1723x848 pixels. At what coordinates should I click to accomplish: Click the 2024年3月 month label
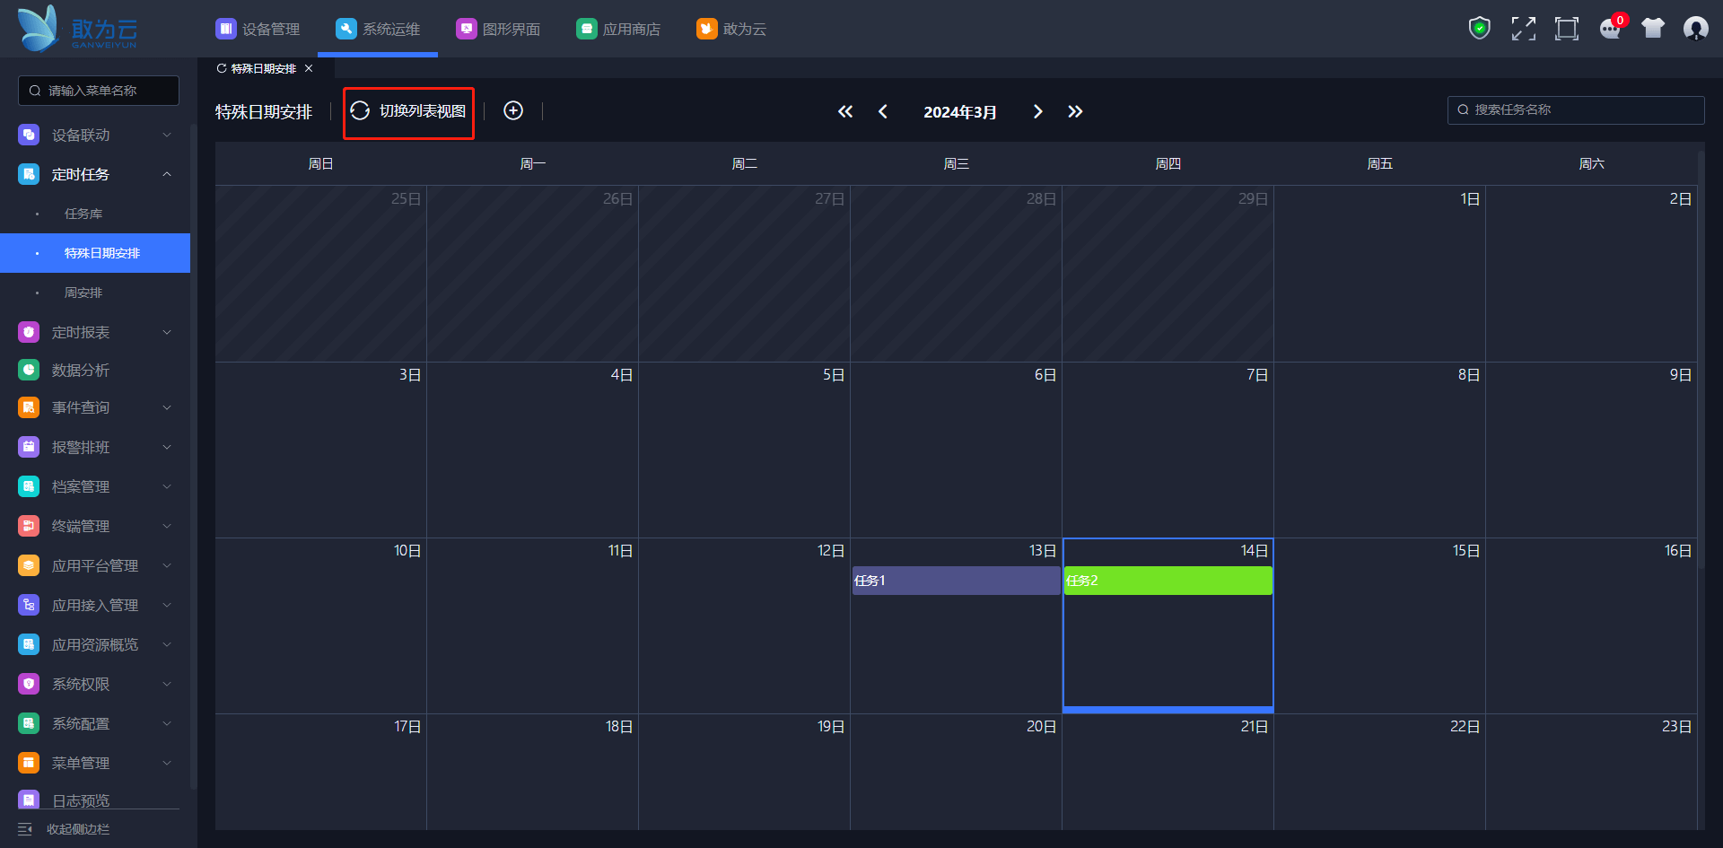pyautogui.click(x=960, y=112)
